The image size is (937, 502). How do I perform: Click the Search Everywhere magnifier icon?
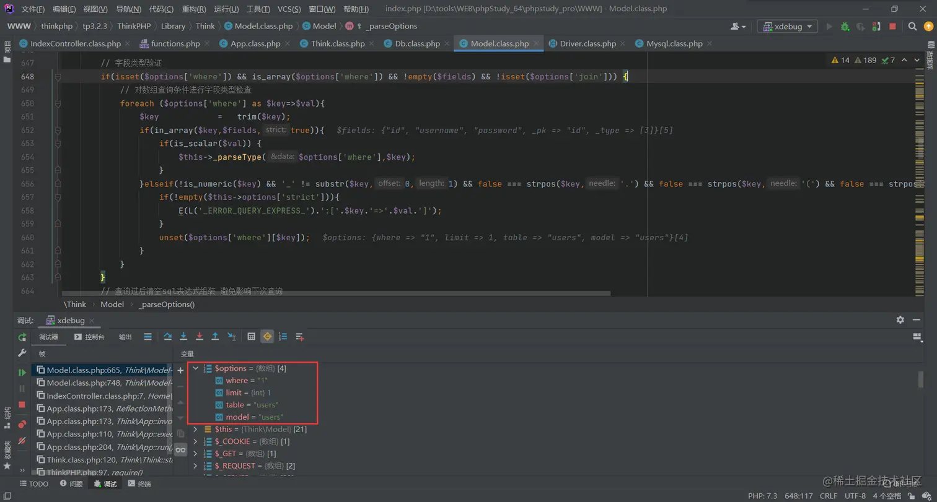[912, 27]
